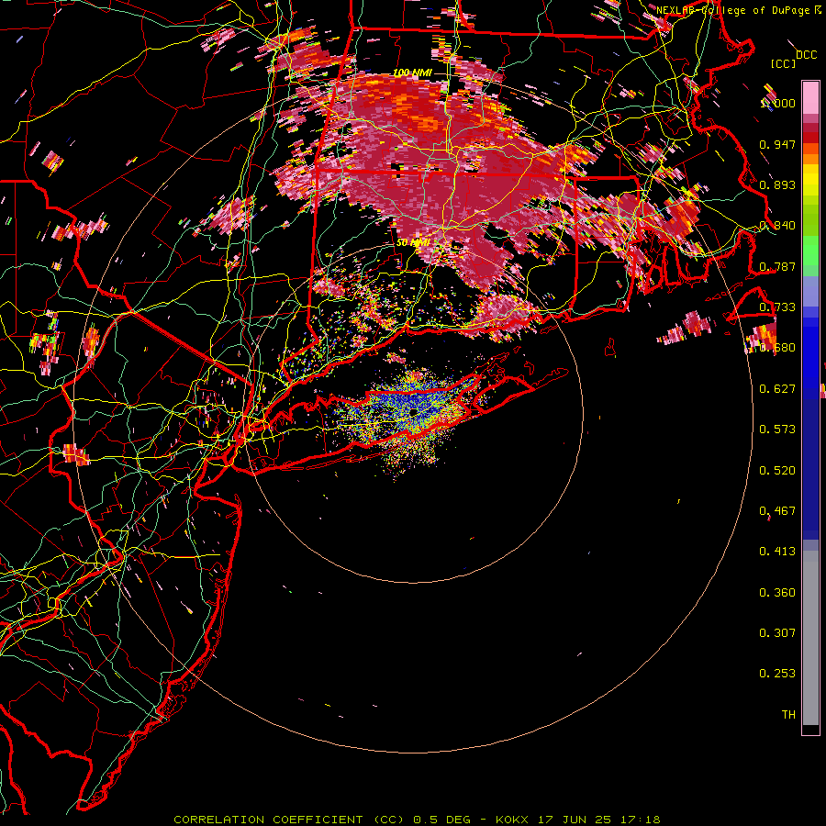Click the 0.307 scale value
The width and height of the screenshot is (826, 826).
tap(777, 633)
